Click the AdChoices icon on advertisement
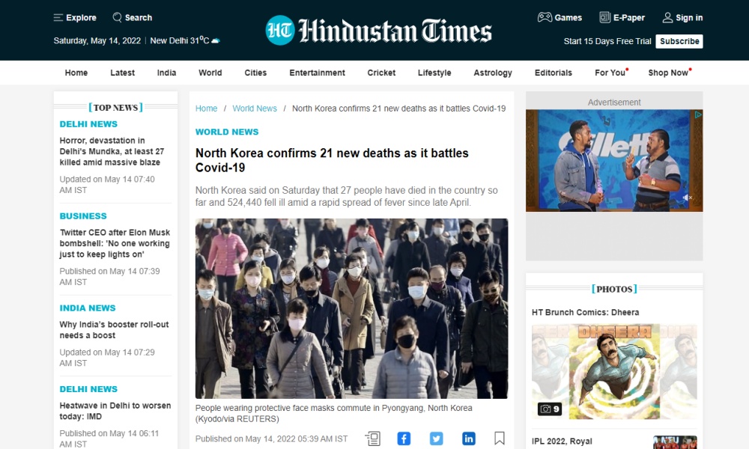Image resolution: width=749 pixels, height=449 pixels. (697, 115)
